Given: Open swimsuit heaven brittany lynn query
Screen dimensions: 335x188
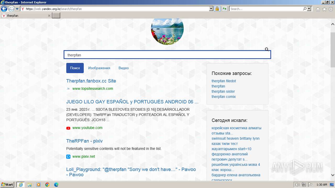Looking at the screenshot, I should [236, 138].
